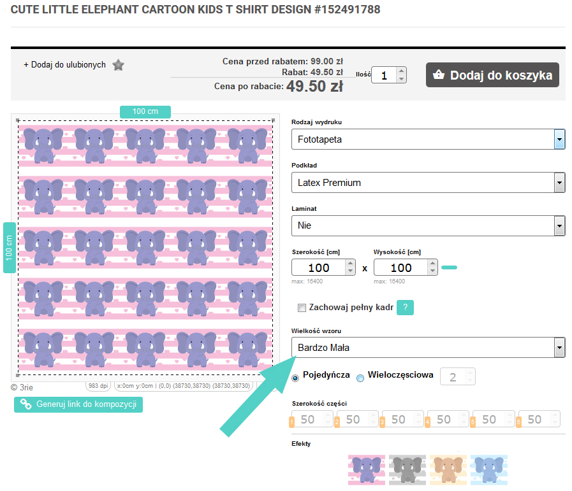The height and width of the screenshot is (491, 572).
Task: Click Dodaj do koszyka button
Action: pyautogui.click(x=492, y=75)
